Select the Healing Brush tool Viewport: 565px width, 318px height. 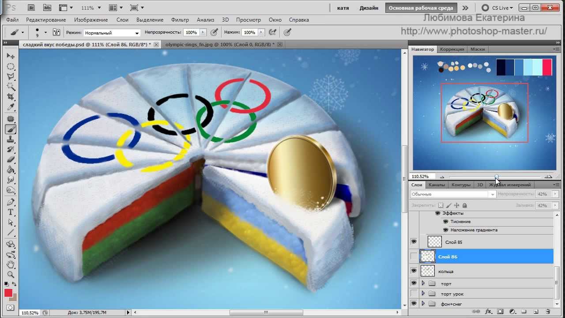[11, 119]
